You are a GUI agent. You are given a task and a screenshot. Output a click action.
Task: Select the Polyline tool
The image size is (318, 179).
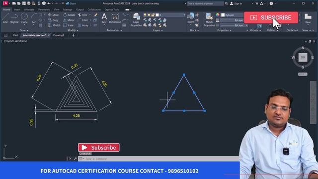[14, 18]
